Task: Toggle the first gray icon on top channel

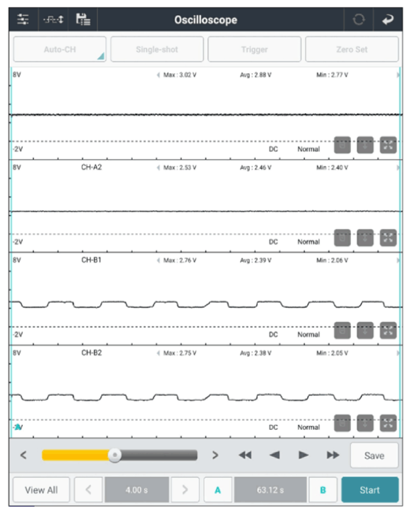Action: (342, 145)
